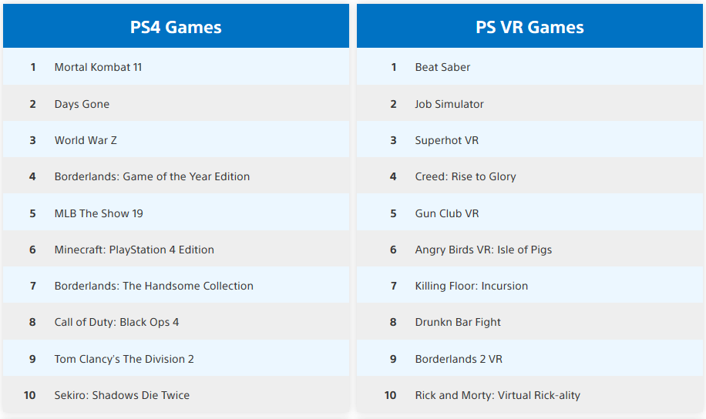This screenshot has height=419, width=706.
Task: Click Tom Clancy's The Division 2
Action: coord(124,359)
